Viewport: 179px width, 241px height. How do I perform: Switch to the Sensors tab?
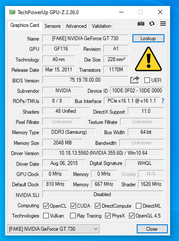(x=53, y=26)
